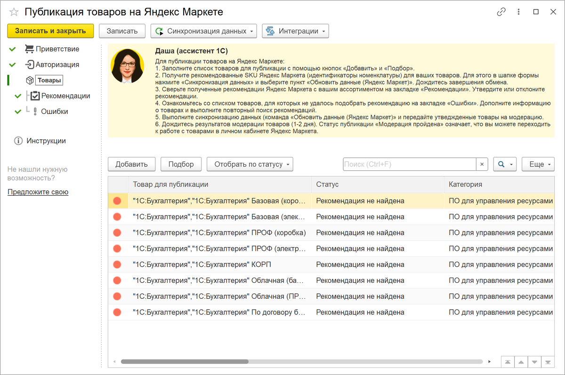Click Записать и закрыть button
This screenshot has height=375, width=565.
tap(50, 31)
